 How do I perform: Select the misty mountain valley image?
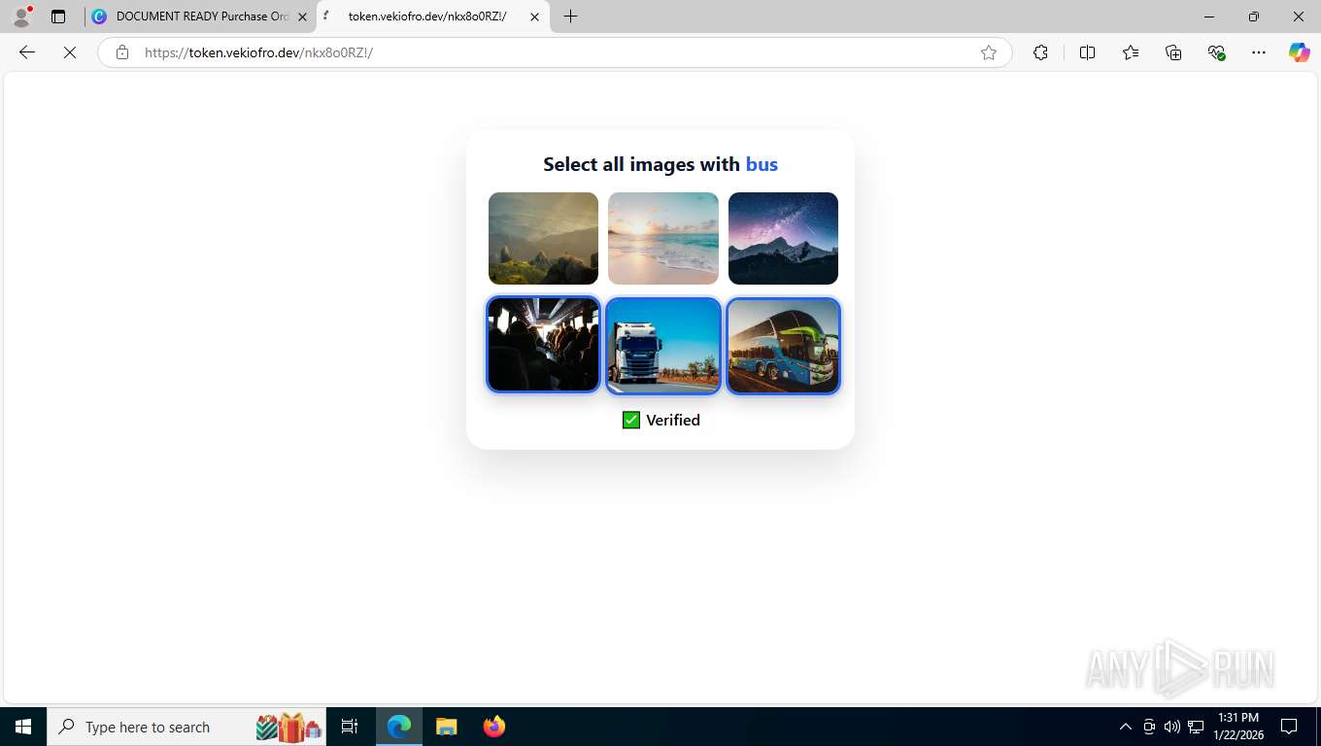(x=543, y=238)
